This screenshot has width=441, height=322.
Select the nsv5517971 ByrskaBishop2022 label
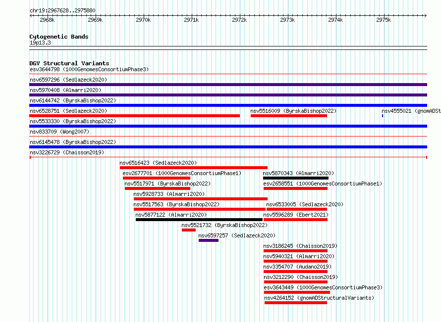coord(167,184)
